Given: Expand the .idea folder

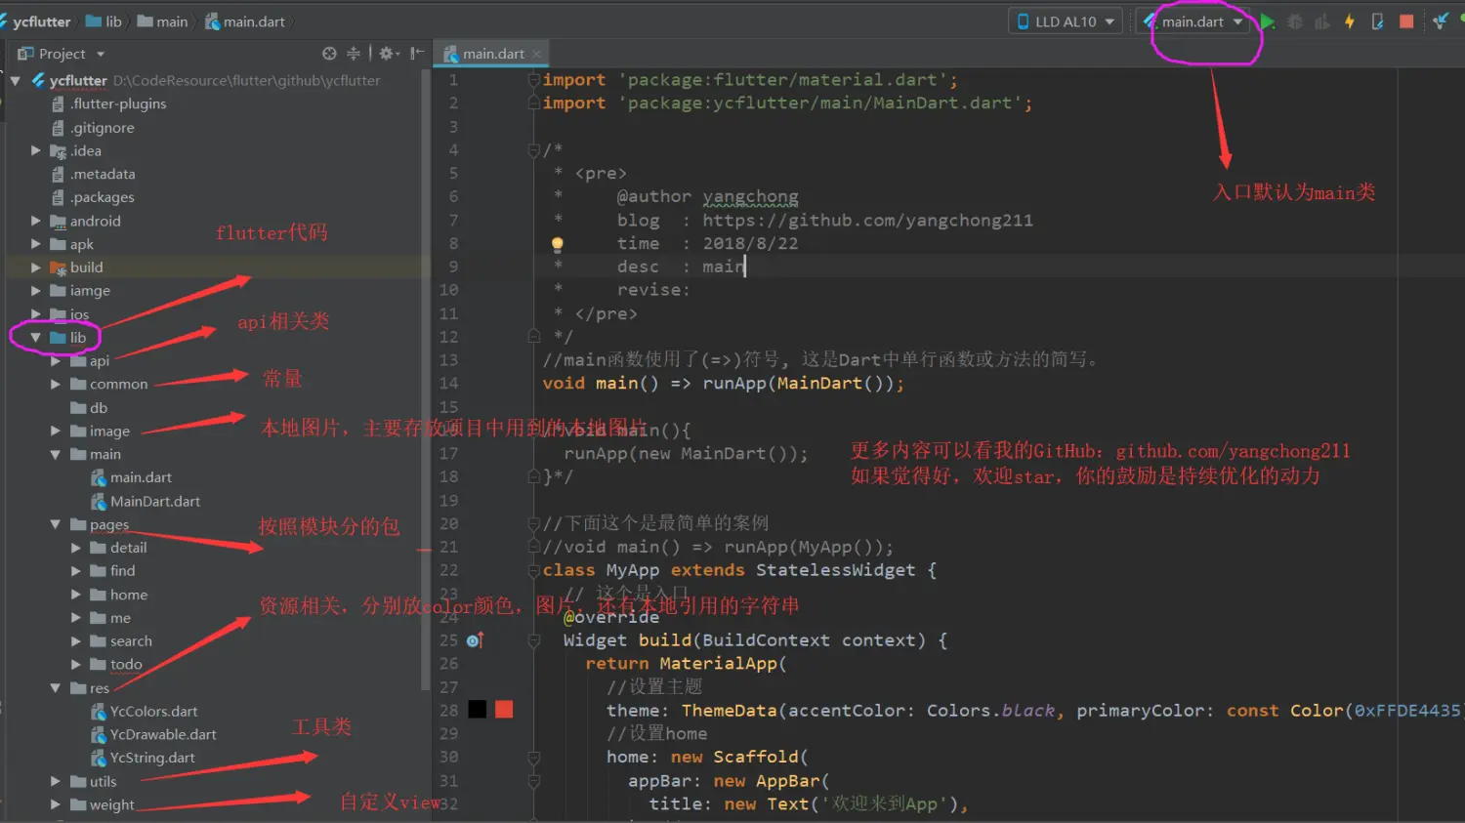Looking at the screenshot, I should pos(36,150).
